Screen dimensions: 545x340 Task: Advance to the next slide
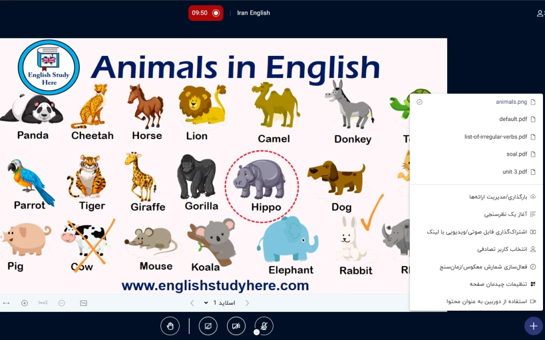pyautogui.click(x=247, y=303)
